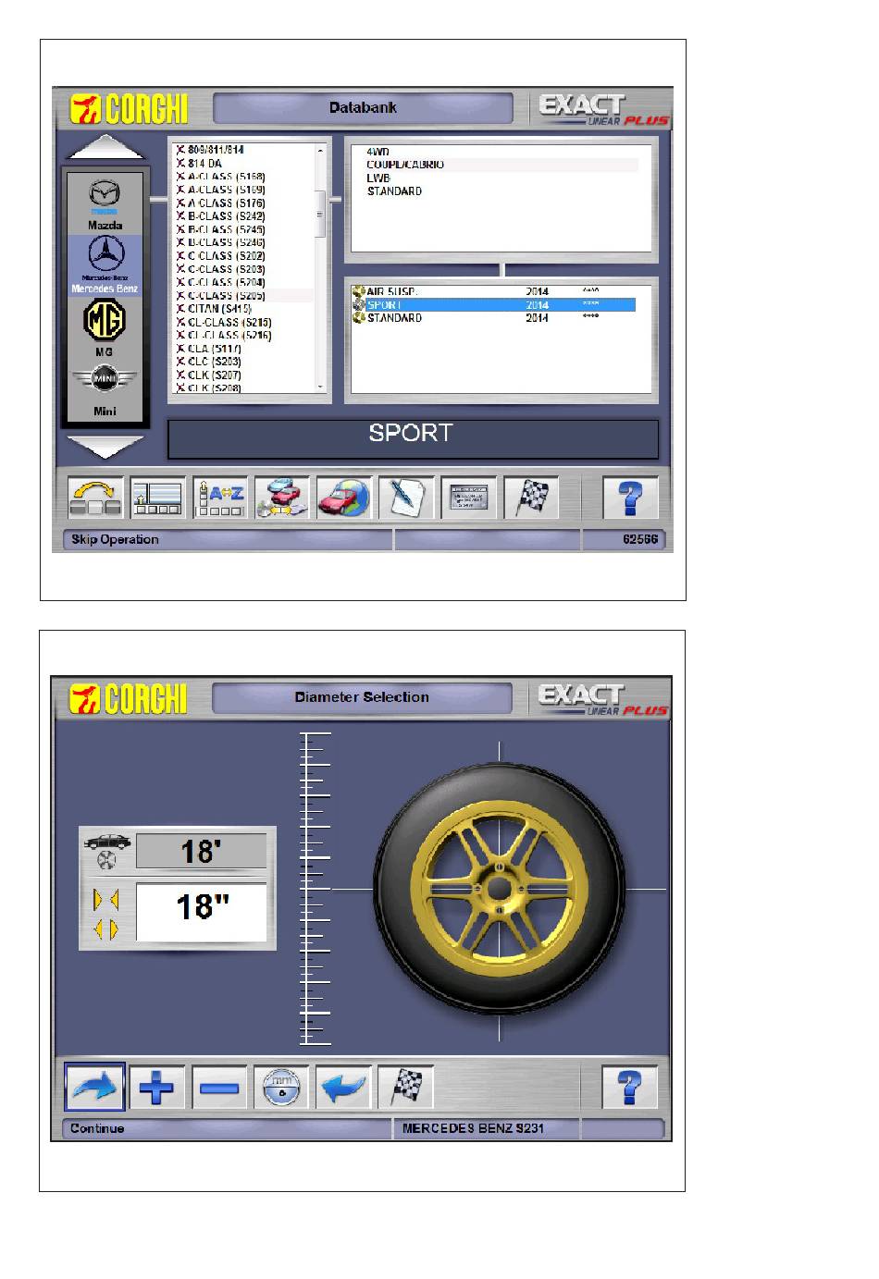Open the table list view icon in Databank toolbar
Image resolution: width=879 pixels, height=1279 pixels.
click(157, 498)
